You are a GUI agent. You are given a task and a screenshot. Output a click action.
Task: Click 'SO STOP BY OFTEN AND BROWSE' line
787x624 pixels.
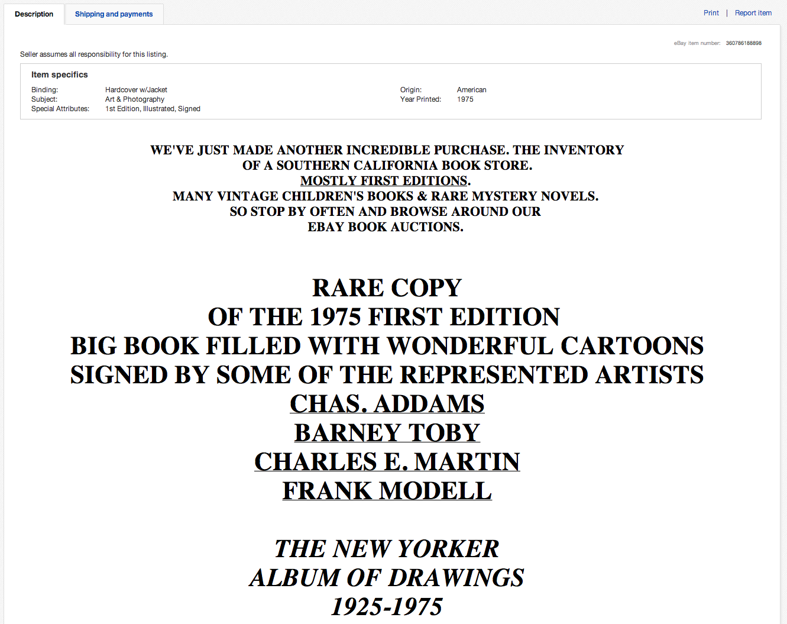(386, 212)
